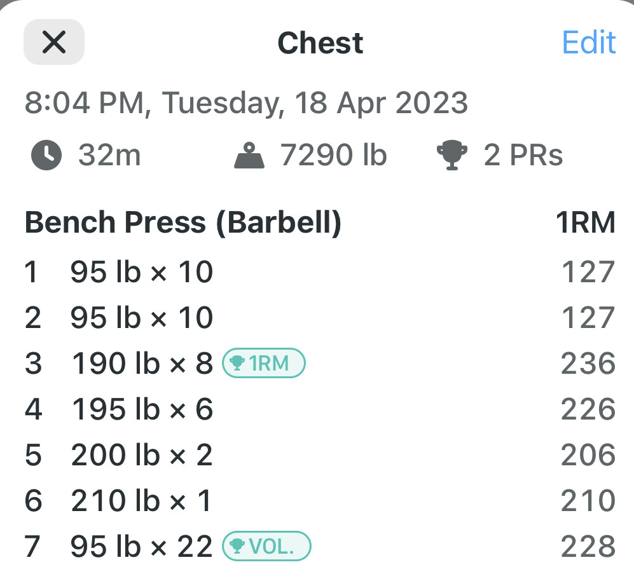Select set 5, 200 lb × 2
634x581 pixels.
click(319, 455)
